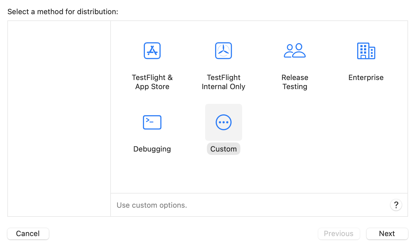Click the "TestFlight Internal Only" label
This screenshot has width=416, height=248.
223,82
